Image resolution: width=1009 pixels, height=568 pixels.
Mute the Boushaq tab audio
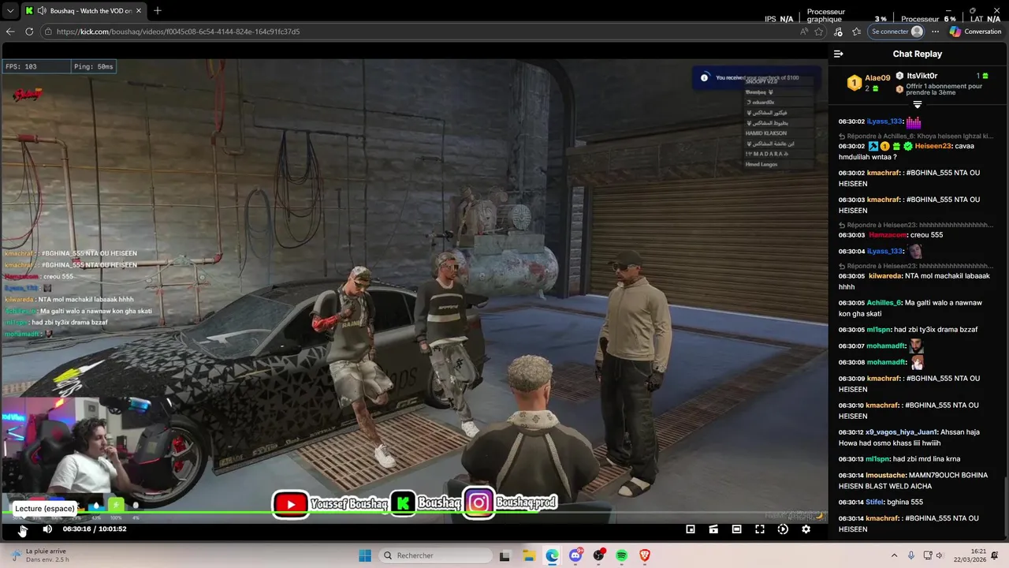42,11
